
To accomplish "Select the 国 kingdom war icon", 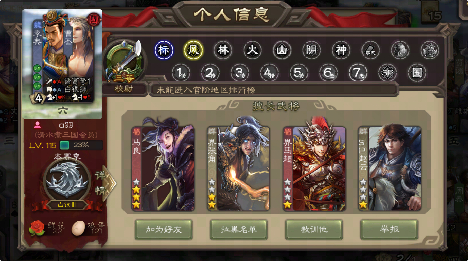I will [417, 72].
